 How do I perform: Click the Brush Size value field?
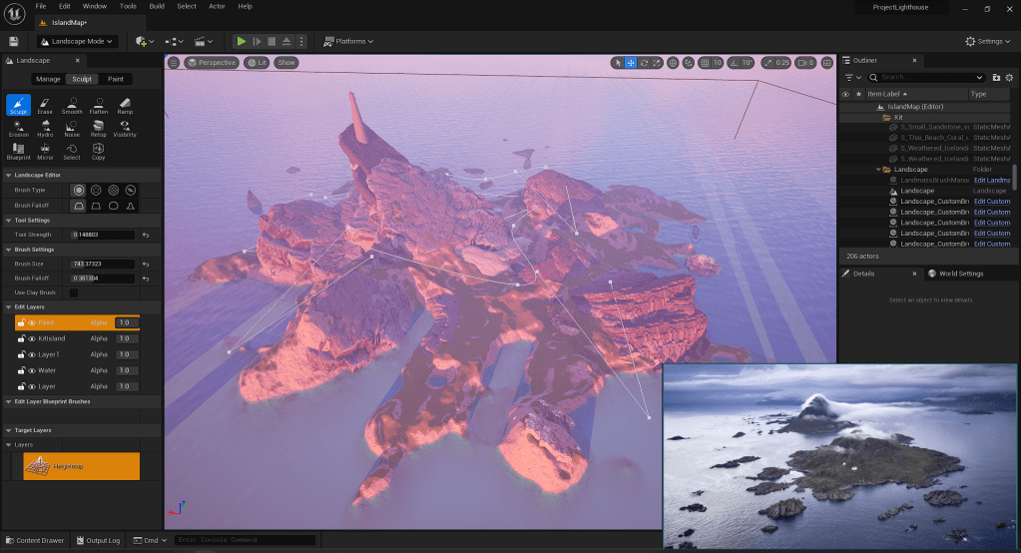[102, 264]
